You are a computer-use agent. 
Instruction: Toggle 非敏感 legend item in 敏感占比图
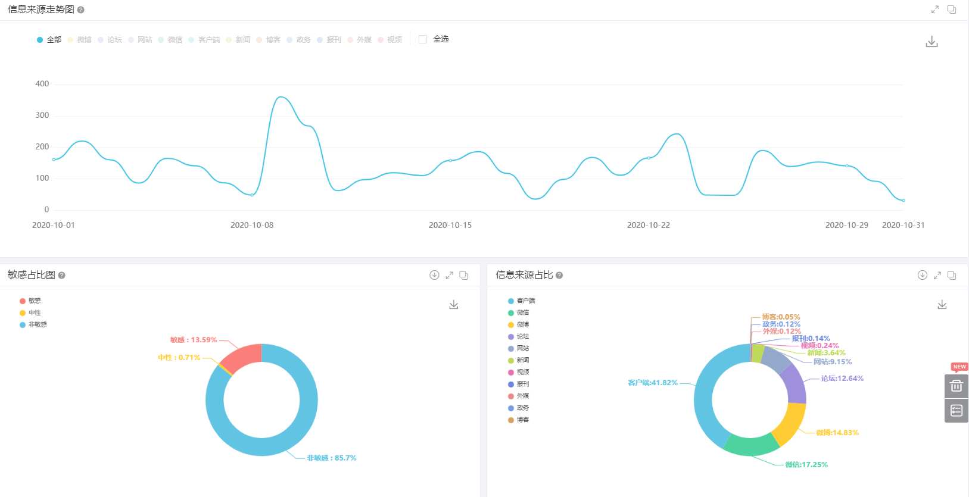point(33,325)
